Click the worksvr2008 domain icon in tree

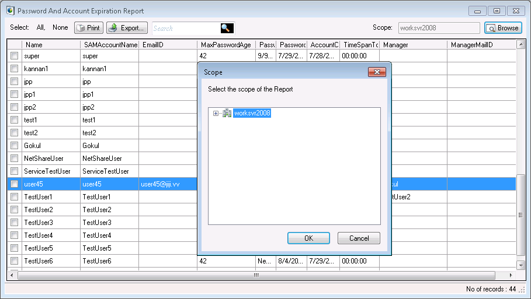click(x=227, y=113)
